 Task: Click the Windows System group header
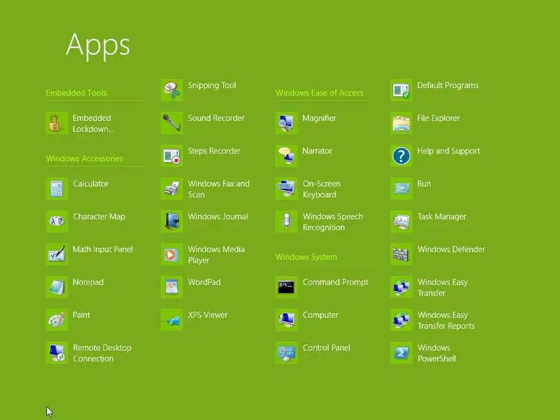(x=306, y=257)
